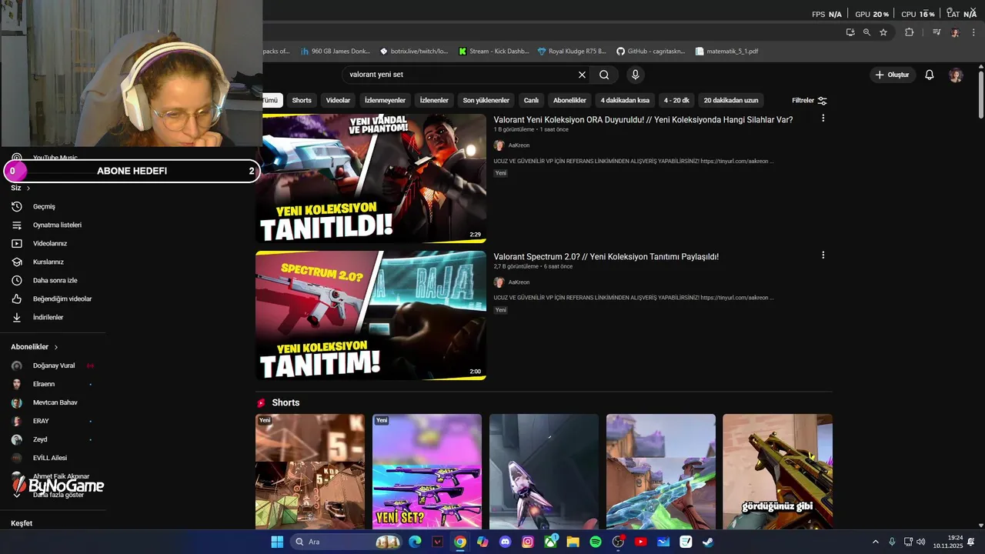Select the Son yüklenenler filter chip

tap(486, 100)
